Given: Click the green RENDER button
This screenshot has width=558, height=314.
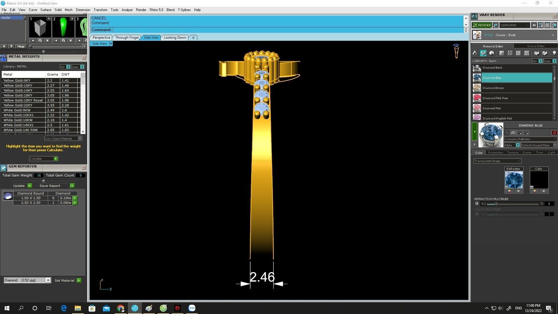Looking at the screenshot, I should (x=482, y=25).
